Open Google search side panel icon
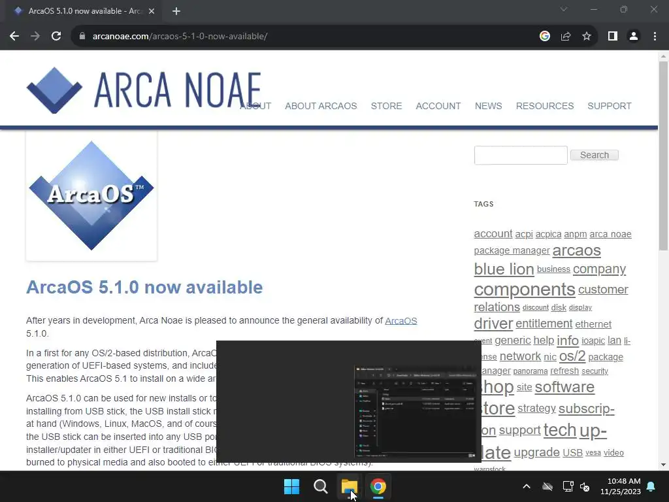Viewport: 669px width, 502px height. click(x=544, y=37)
